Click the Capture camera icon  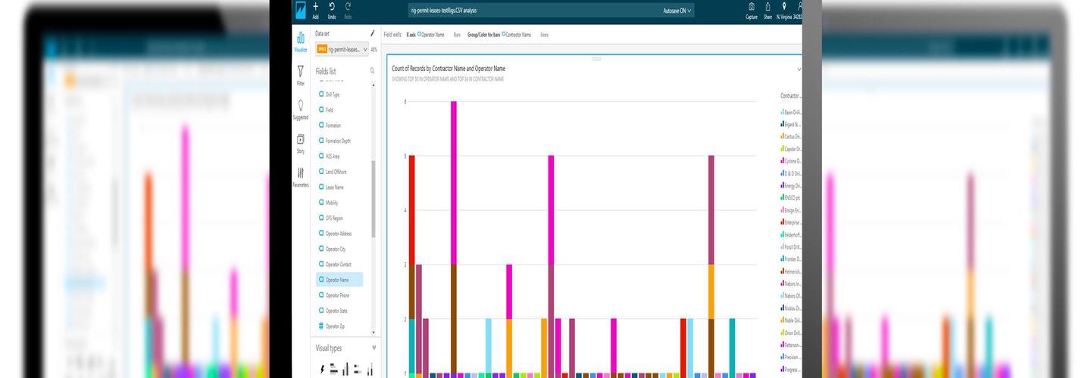(x=752, y=9)
